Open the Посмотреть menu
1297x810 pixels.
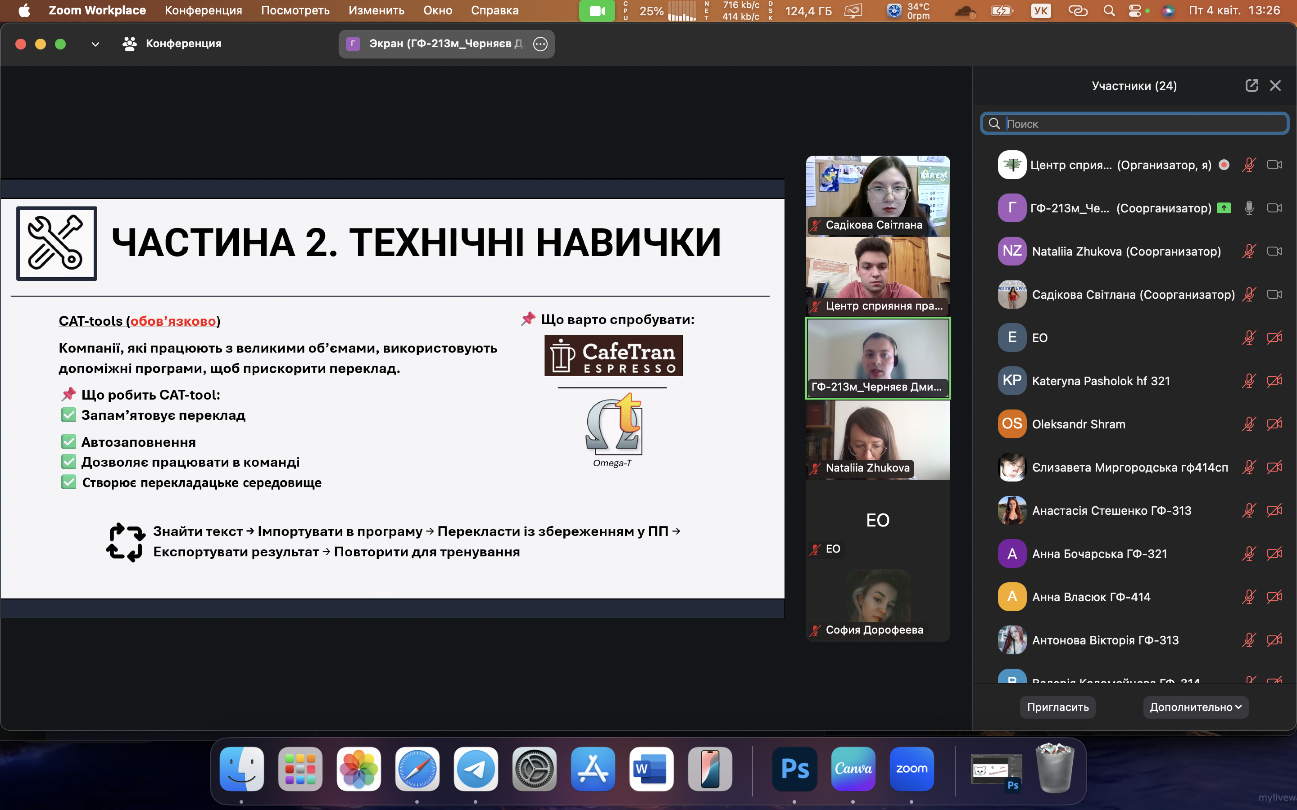coord(295,11)
